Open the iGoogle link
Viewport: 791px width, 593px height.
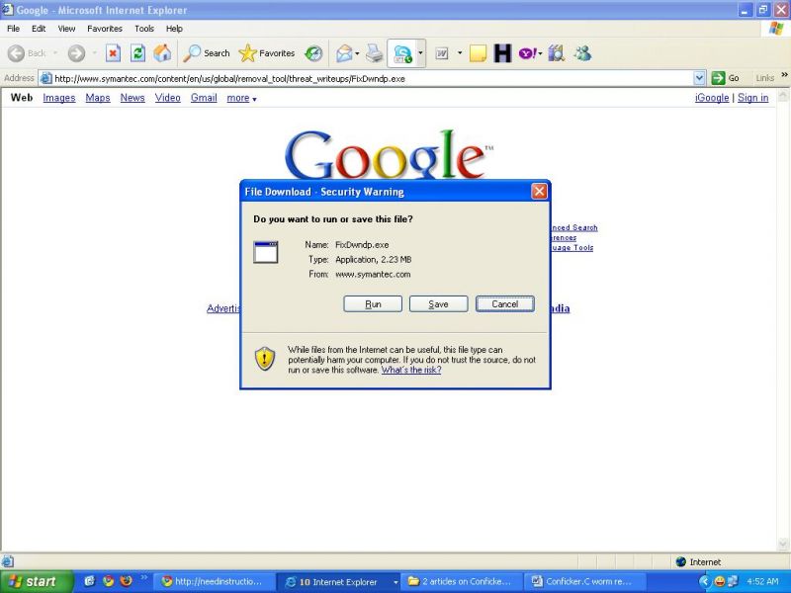[x=712, y=98]
